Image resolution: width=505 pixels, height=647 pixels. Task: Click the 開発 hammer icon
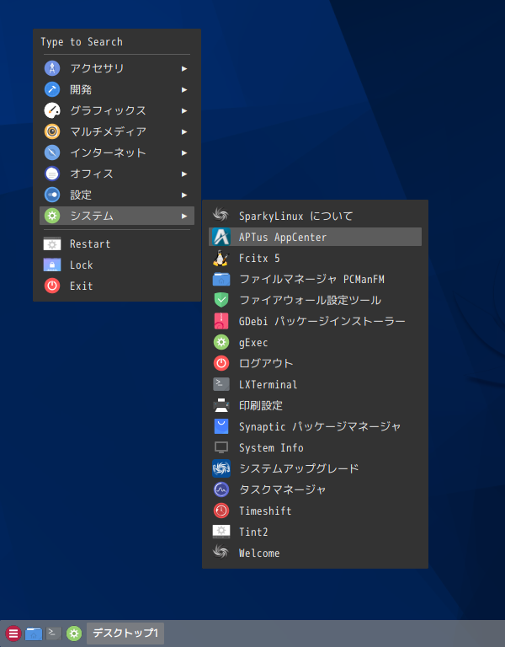coord(52,89)
